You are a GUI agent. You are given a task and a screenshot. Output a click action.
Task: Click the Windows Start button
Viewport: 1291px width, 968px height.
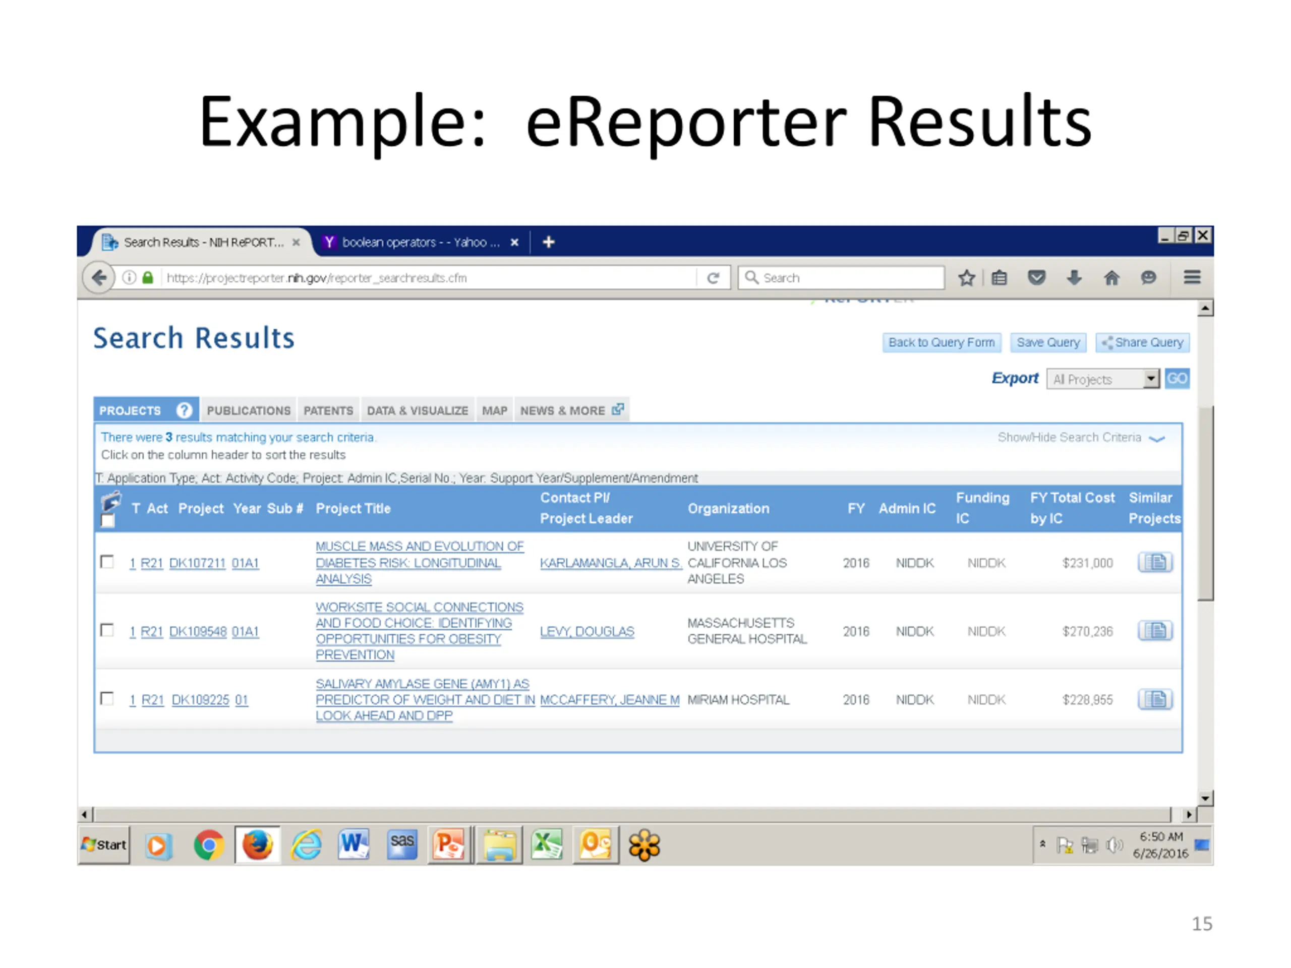(x=104, y=845)
